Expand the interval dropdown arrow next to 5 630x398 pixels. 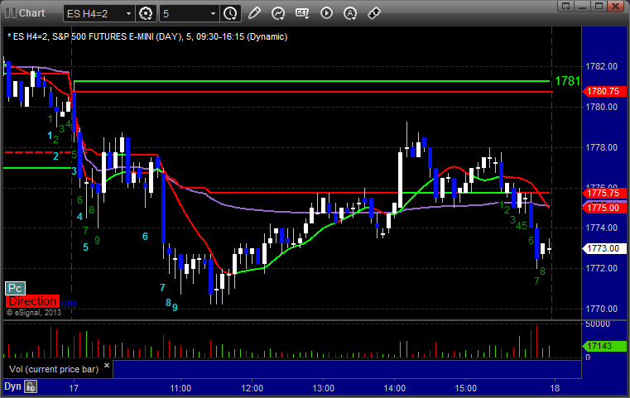(x=214, y=14)
